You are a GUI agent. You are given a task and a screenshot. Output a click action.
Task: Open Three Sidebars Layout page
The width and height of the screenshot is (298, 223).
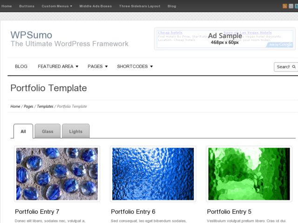pyautogui.click(x=140, y=6)
